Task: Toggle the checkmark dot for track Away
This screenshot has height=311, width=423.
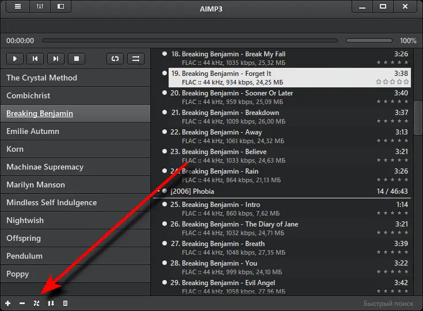Action: pos(165,132)
